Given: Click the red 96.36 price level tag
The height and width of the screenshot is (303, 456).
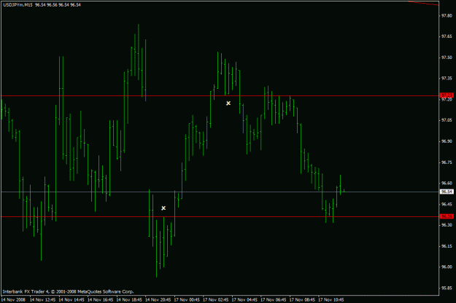Looking at the screenshot, I should 447,216.
